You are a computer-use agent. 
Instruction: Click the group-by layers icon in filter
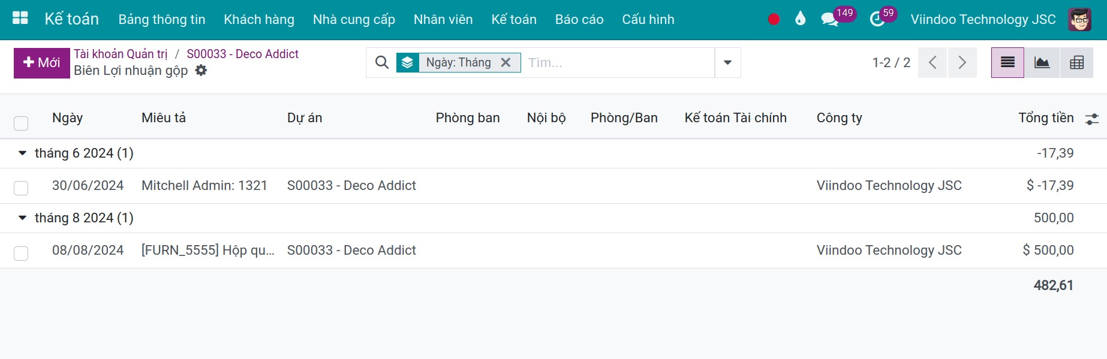407,62
